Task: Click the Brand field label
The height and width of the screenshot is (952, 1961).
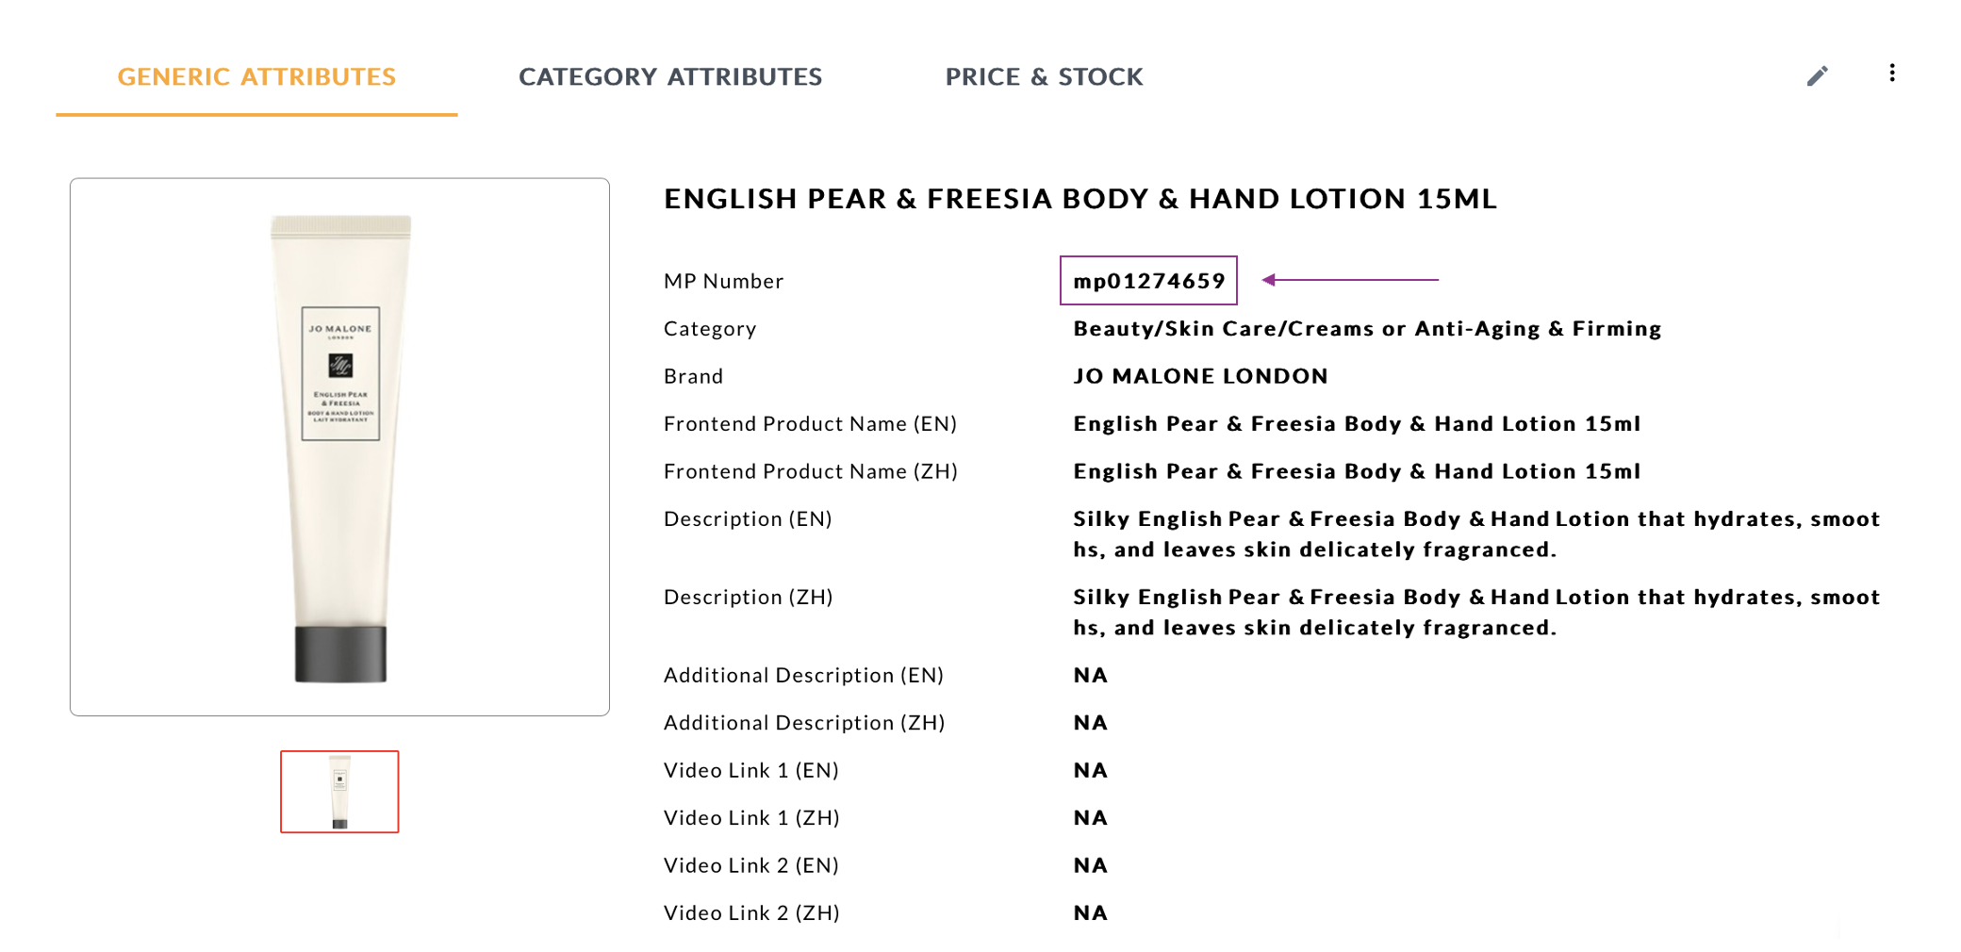Action: [693, 377]
